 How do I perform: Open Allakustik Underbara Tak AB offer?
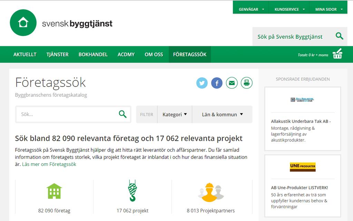[x=301, y=121]
